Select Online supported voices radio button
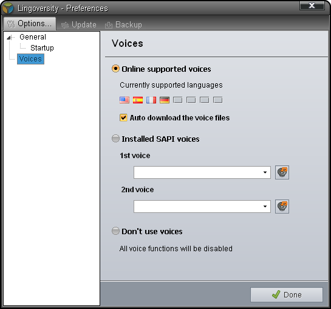This screenshot has width=331, height=309. pos(115,69)
